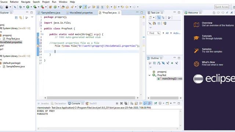Open dropdown next to Coverage button
This screenshot has width=235, height=132.
click(38, 7)
